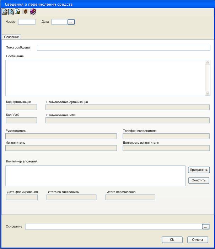Confirm the form with Ok button

coord(172,240)
